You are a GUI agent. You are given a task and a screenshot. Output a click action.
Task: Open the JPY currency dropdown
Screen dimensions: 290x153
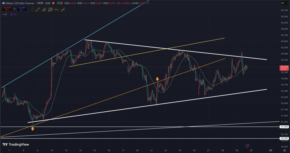pos(283,3)
